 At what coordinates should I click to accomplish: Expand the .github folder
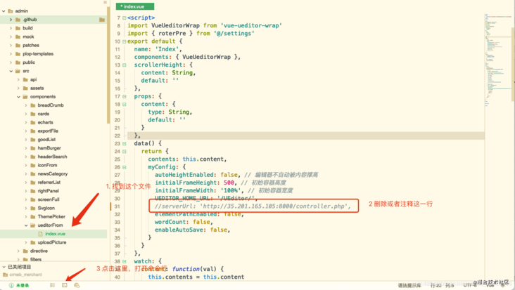tap(11, 20)
